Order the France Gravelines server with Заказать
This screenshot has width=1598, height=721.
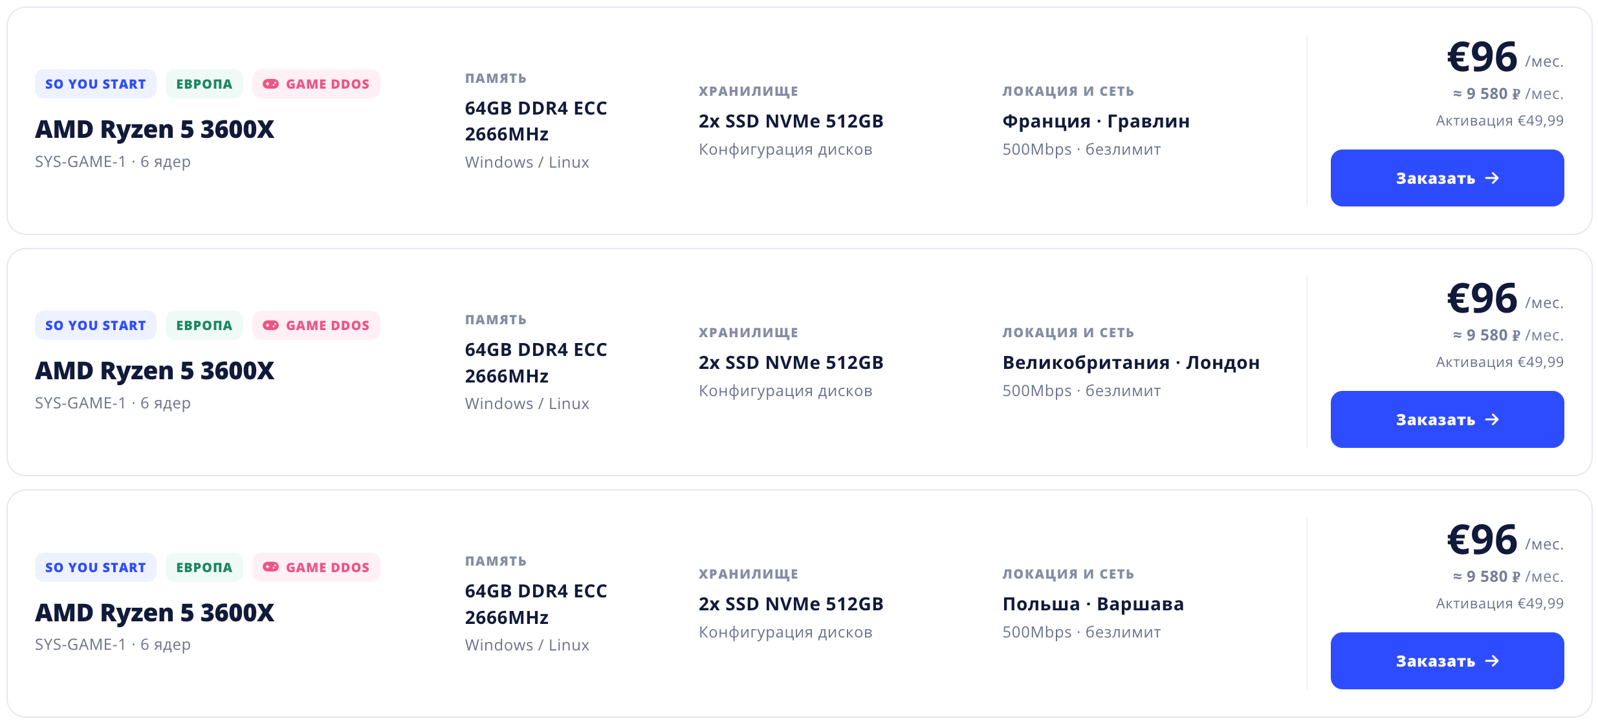point(1447,178)
